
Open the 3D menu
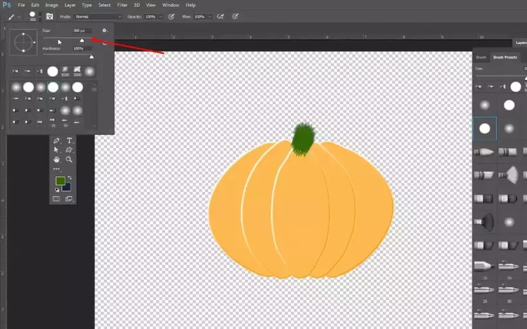click(x=136, y=5)
